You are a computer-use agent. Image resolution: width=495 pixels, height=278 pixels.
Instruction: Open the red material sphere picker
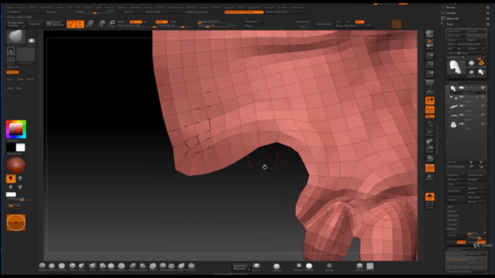click(15, 165)
